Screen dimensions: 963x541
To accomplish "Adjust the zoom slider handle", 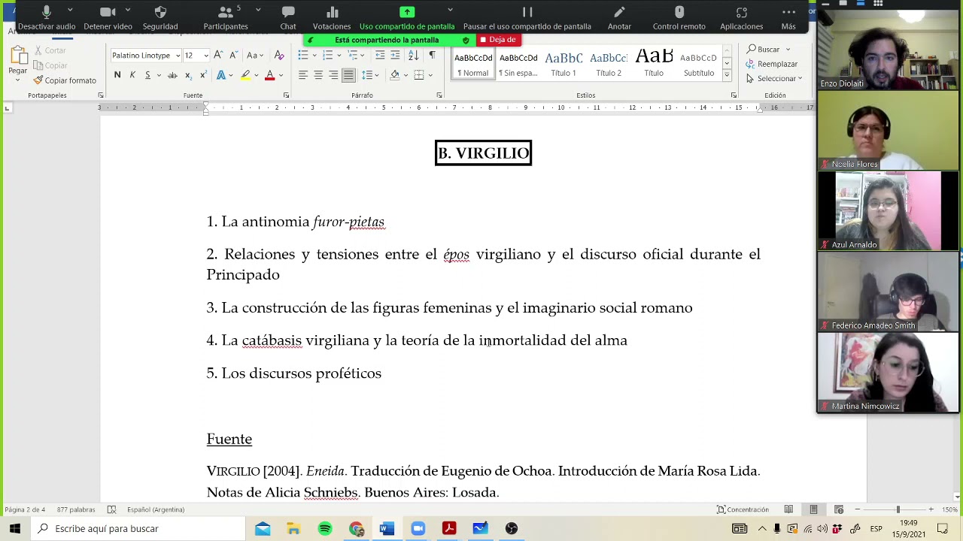I will (x=898, y=509).
